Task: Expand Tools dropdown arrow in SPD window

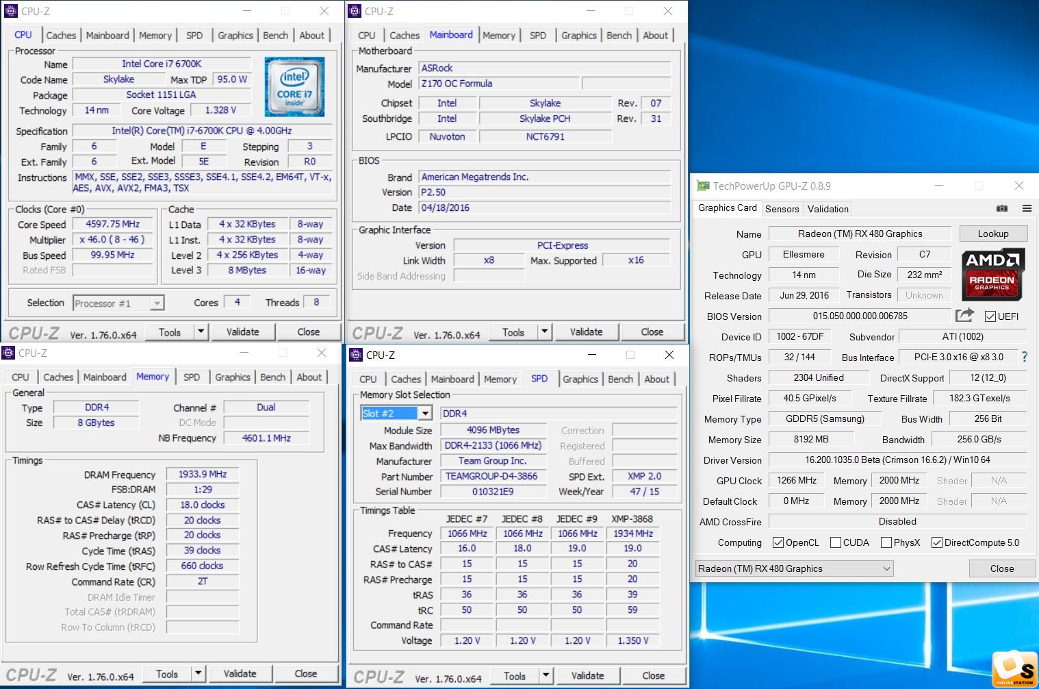Action: click(546, 675)
